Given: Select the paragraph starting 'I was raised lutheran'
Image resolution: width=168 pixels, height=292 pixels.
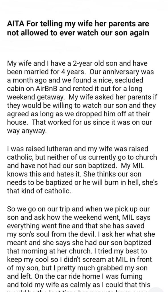Looking at the screenshot, I should click(x=82, y=170).
